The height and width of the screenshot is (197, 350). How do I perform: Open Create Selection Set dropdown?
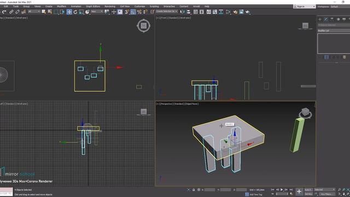167,11
